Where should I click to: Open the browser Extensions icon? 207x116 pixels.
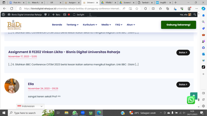click(146, 9)
